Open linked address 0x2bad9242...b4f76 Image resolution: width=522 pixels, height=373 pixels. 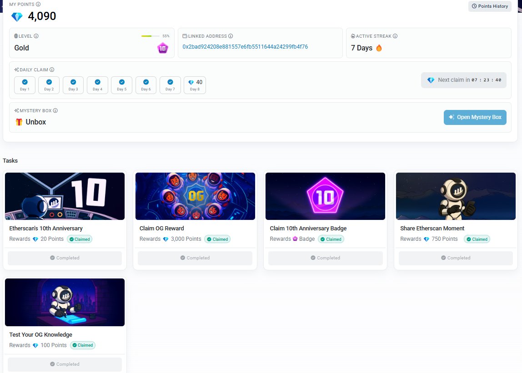pos(245,47)
